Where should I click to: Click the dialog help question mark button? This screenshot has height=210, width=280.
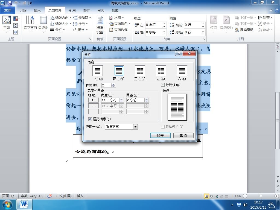[x=179, y=53]
